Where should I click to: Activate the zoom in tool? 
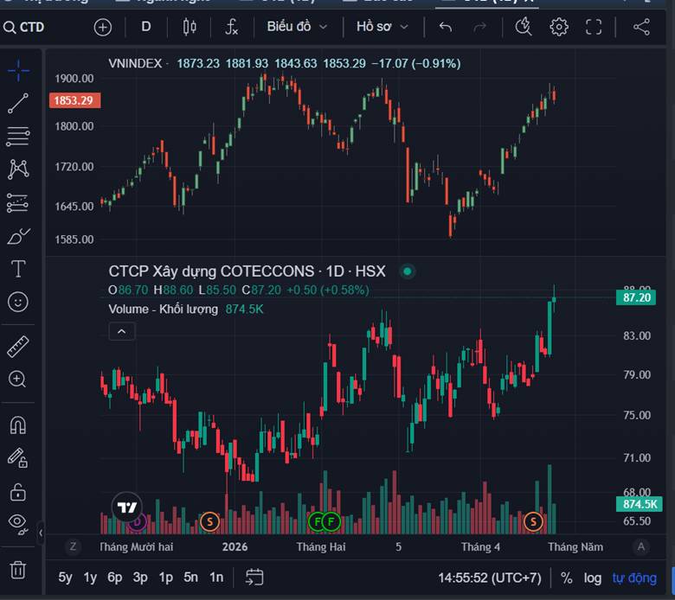[x=17, y=380]
